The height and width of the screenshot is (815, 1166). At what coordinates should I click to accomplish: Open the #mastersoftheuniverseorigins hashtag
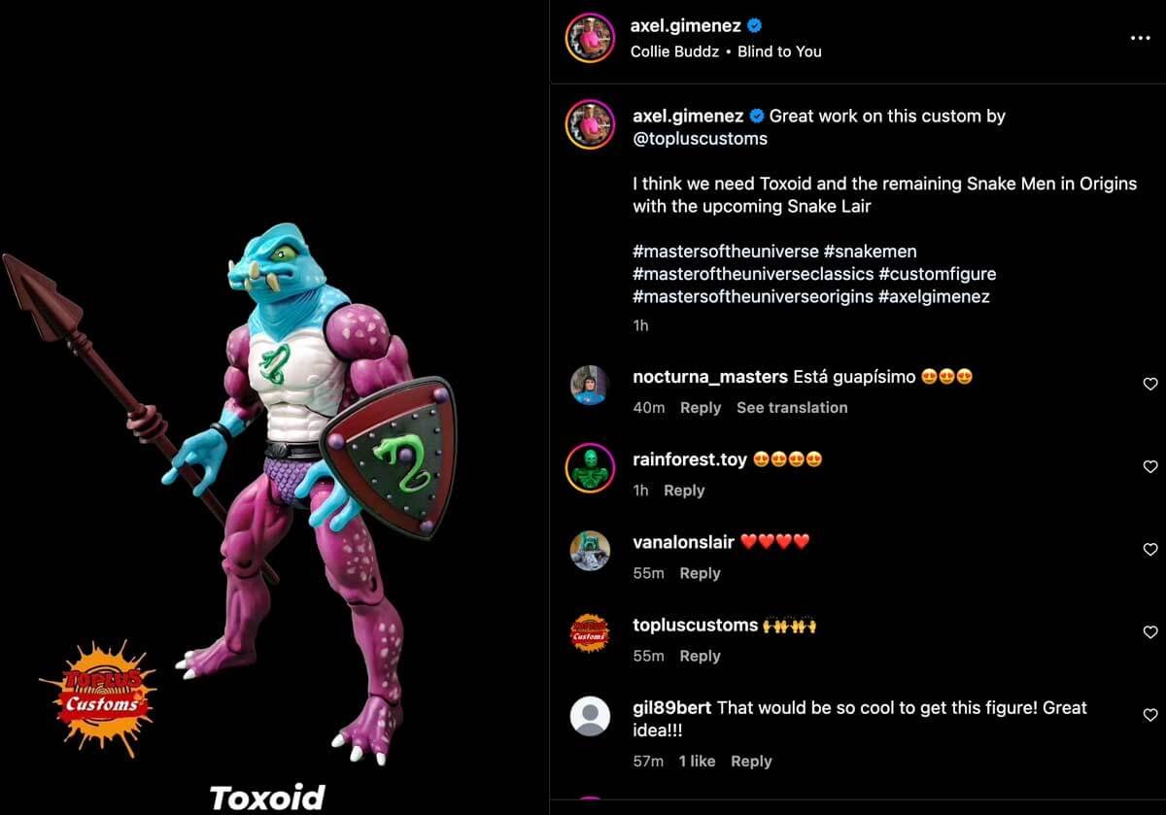click(x=752, y=297)
